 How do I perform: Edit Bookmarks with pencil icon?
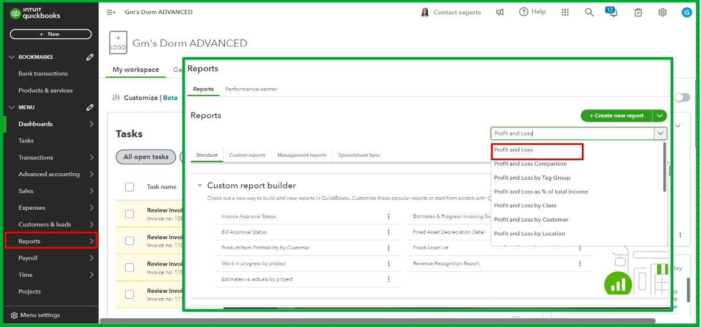pos(90,57)
